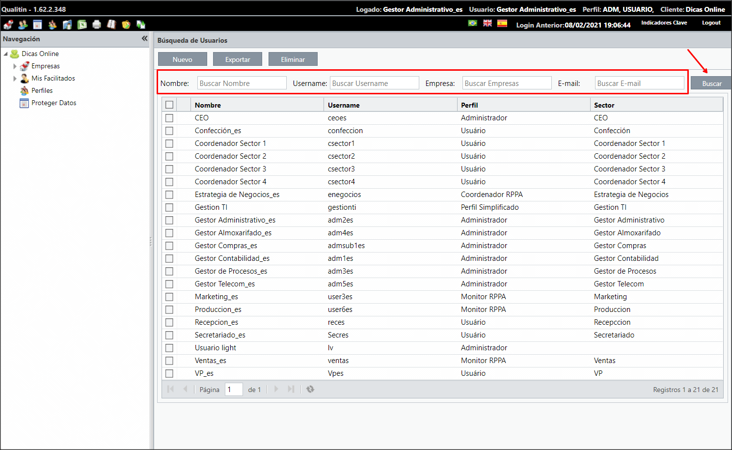Click the Logout link

pyautogui.click(x=711, y=23)
